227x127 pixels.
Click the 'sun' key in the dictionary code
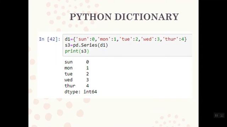tap(82, 39)
